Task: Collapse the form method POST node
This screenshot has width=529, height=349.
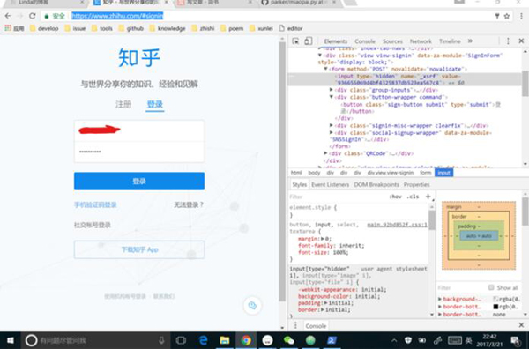Action: (x=326, y=69)
